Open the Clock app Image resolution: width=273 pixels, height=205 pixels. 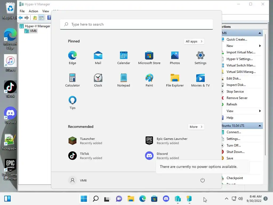point(98,80)
